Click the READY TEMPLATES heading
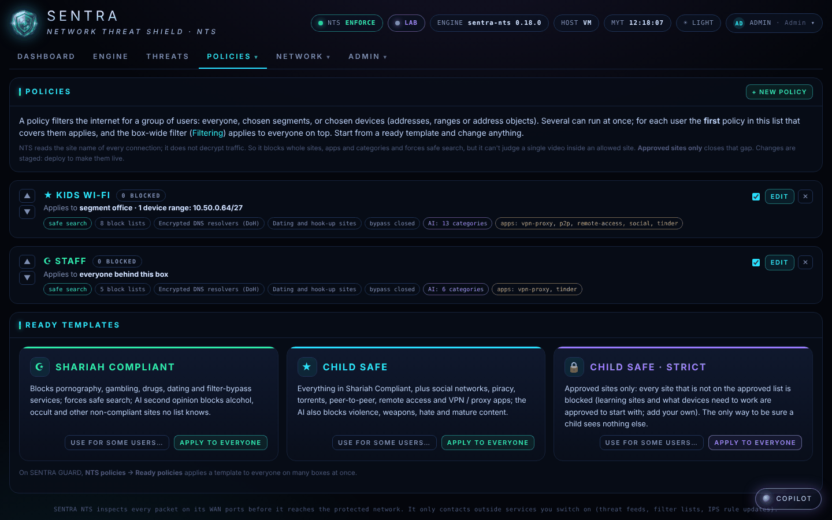Viewport: 832px width, 520px height. point(72,325)
